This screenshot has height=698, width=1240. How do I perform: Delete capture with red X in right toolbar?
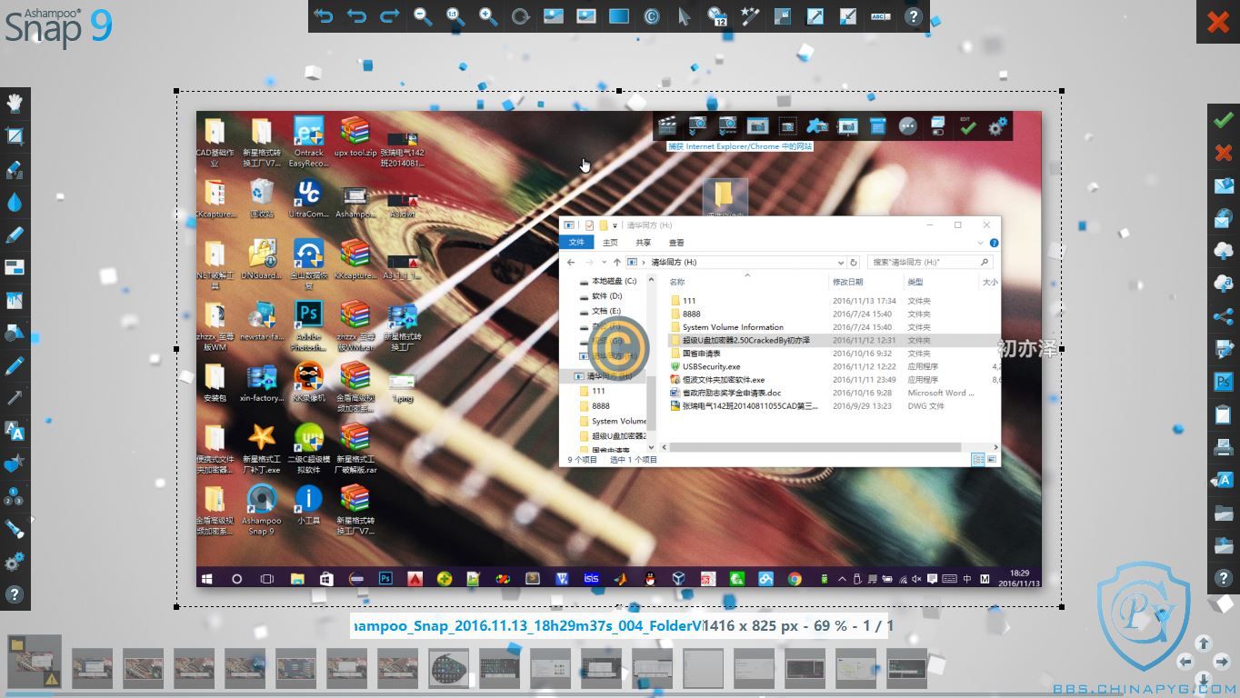(x=1224, y=153)
